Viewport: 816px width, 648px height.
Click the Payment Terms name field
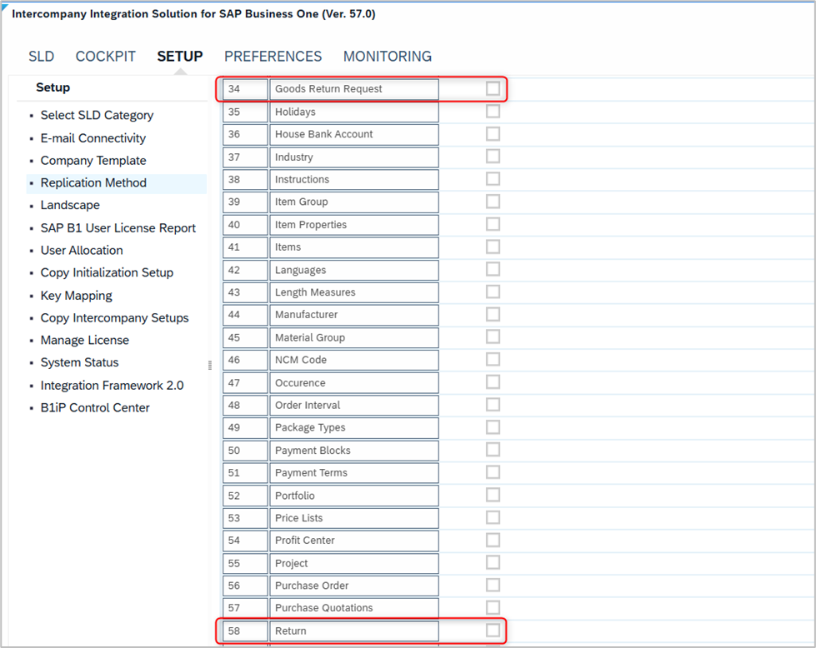pos(354,473)
